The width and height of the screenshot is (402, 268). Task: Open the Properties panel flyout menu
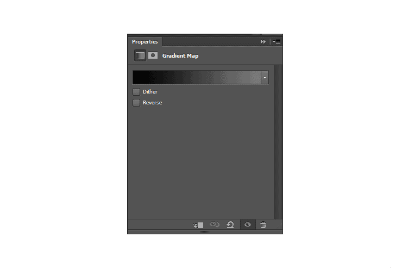(x=277, y=41)
